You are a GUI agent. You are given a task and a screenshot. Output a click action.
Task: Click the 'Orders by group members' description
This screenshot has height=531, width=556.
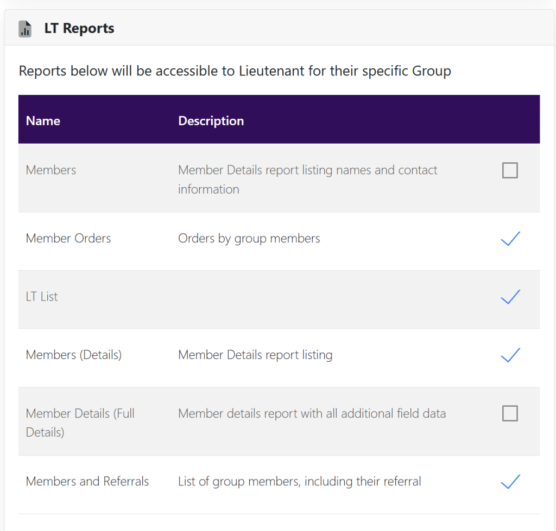click(x=249, y=239)
